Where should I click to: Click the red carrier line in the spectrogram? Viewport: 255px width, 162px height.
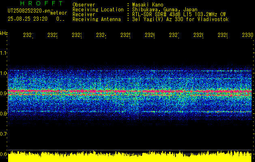130,91
